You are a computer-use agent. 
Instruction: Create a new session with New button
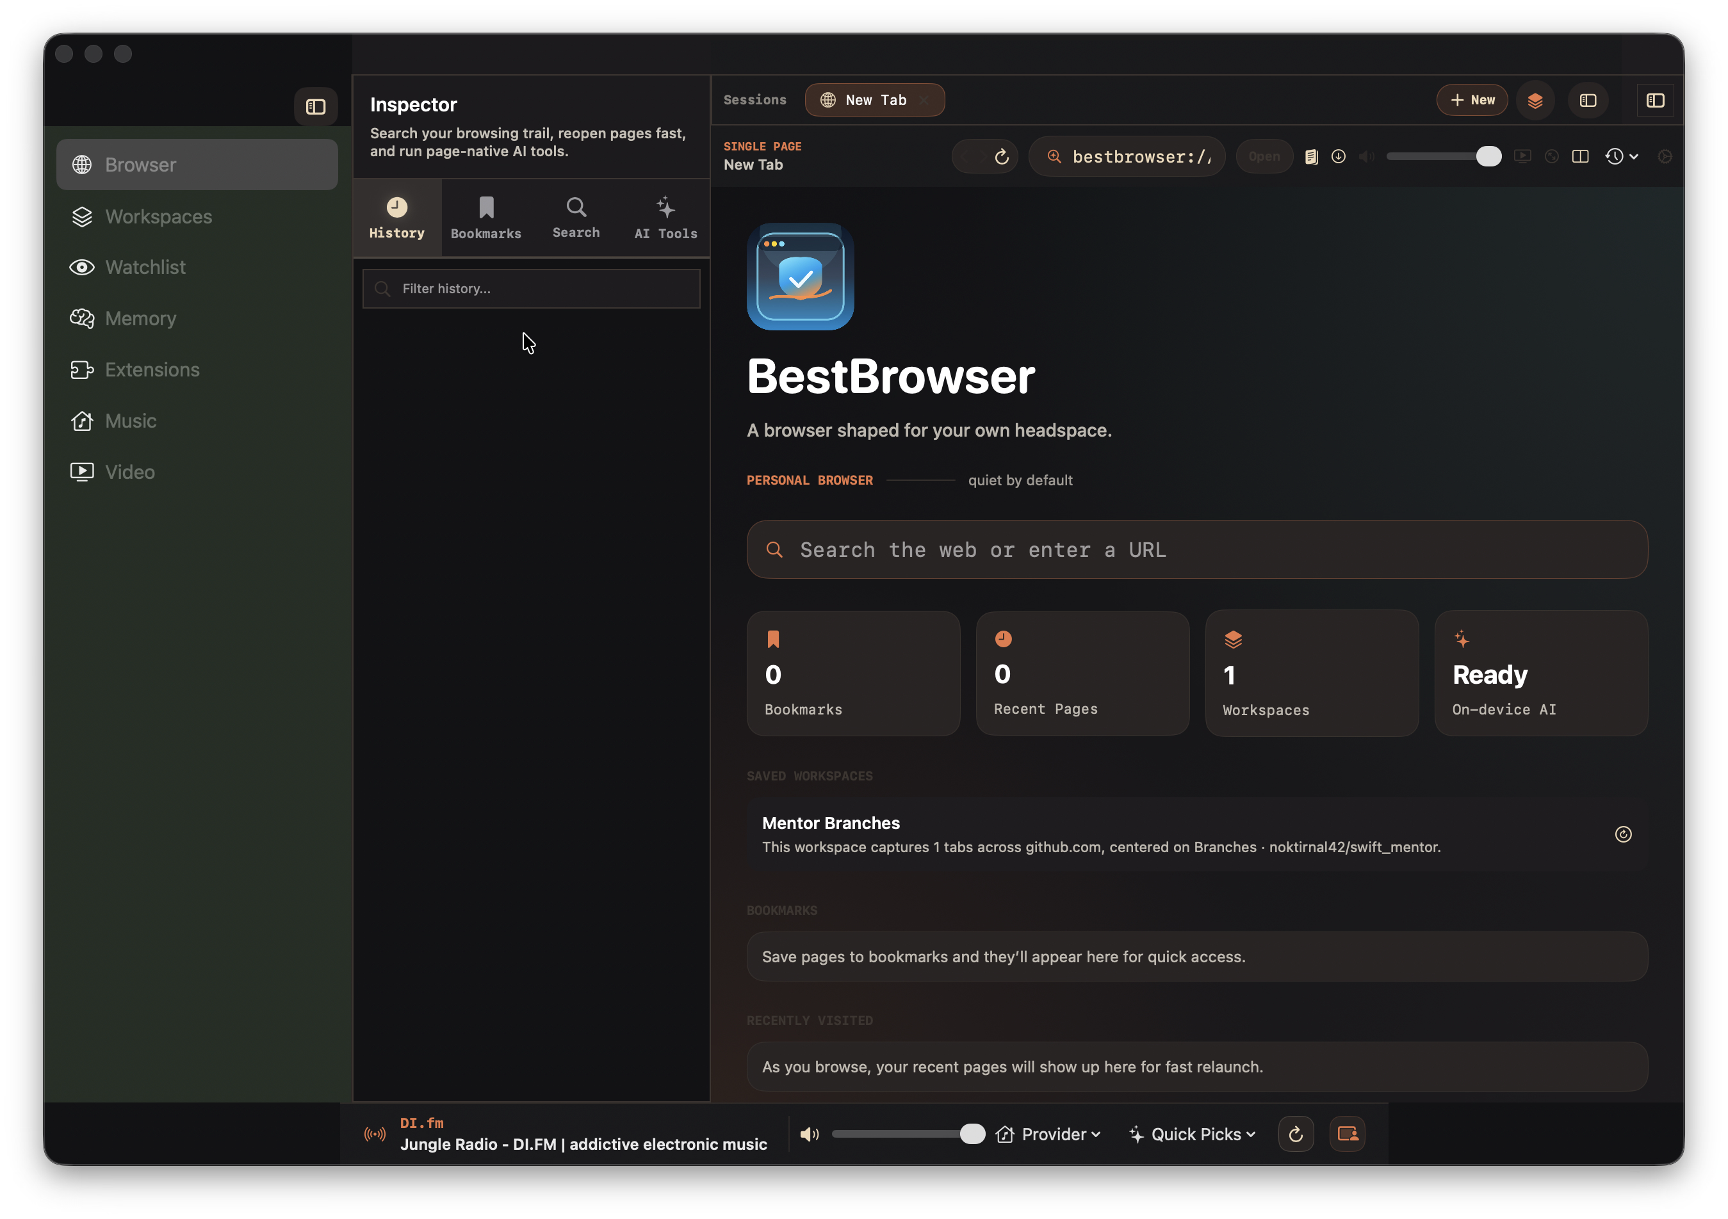[x=1471, y=100]
